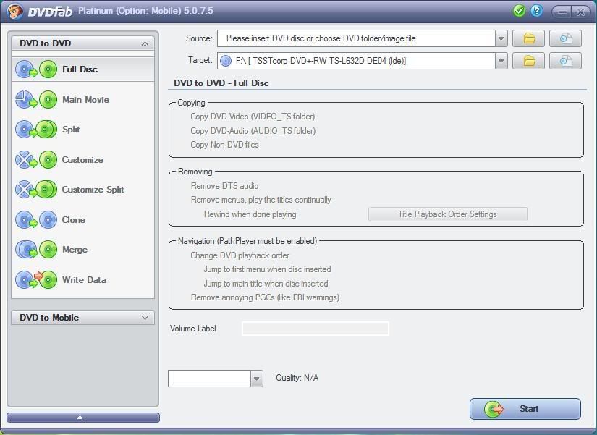The image size is (597, 435).
Task: Pick the Customize Split mode
Action: 93,190
